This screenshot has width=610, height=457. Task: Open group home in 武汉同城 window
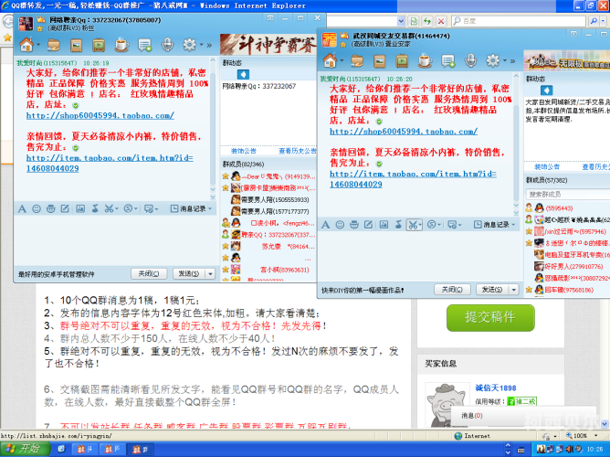pyautogui.click(x=330, y=61)
